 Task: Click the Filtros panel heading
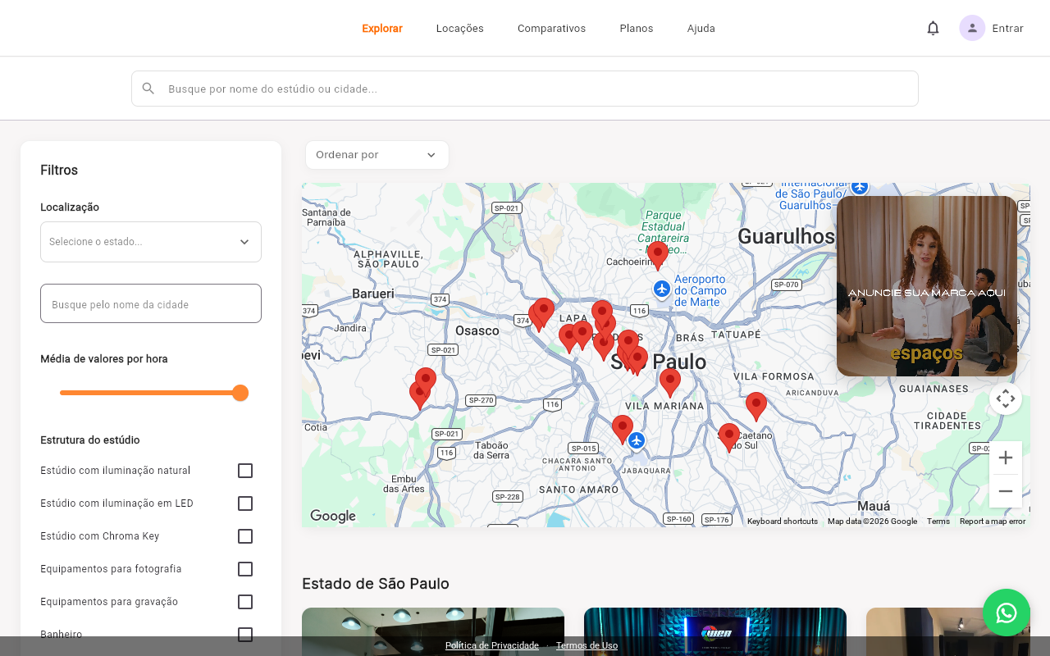tap(59, 170)
